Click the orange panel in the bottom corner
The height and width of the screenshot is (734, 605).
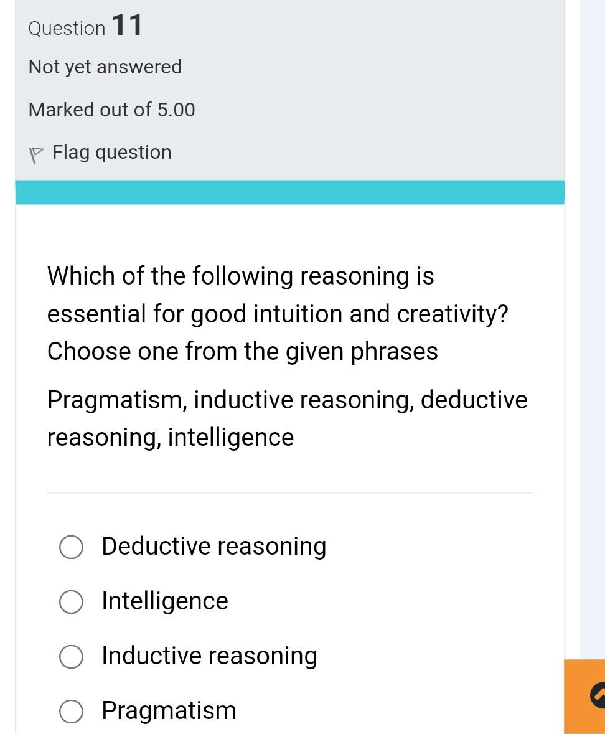pyautogui.click(x=585, y=696)
